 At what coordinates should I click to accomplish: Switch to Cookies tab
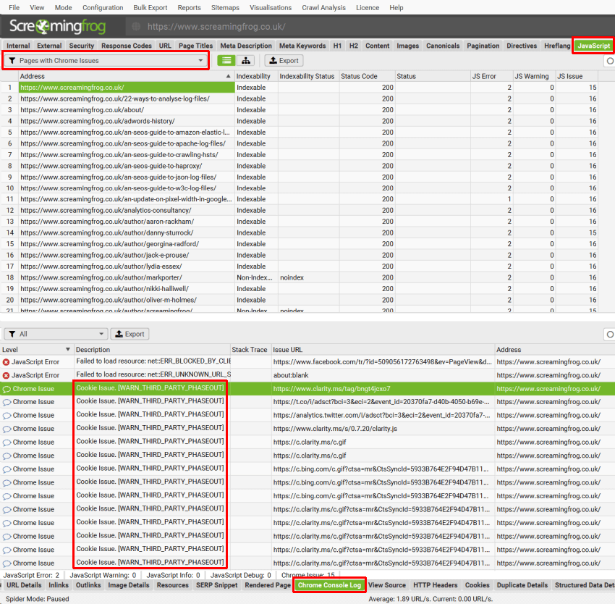[477, 585]
